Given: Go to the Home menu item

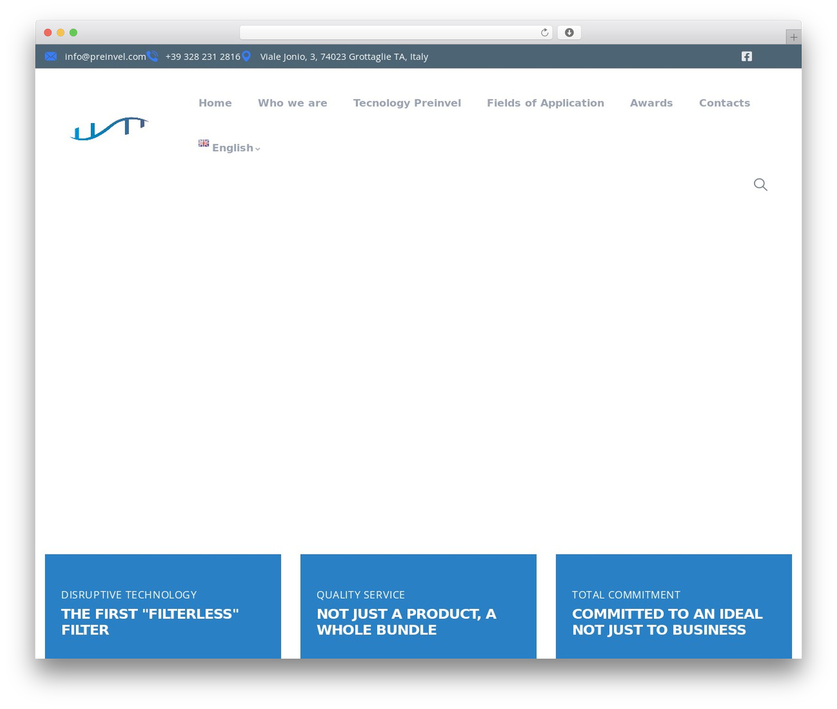Looking at the screenshot, I should pos(215,103).
